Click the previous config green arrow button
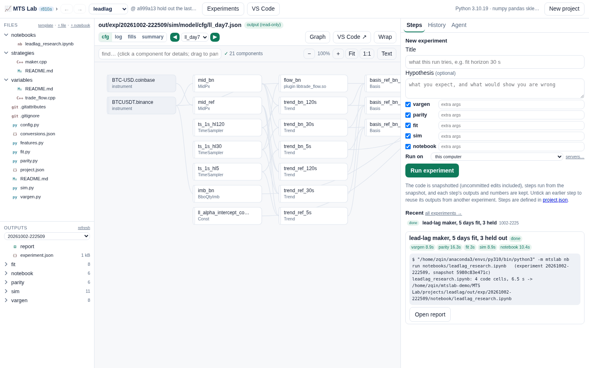Screen dimensions: 589x368 175,37
